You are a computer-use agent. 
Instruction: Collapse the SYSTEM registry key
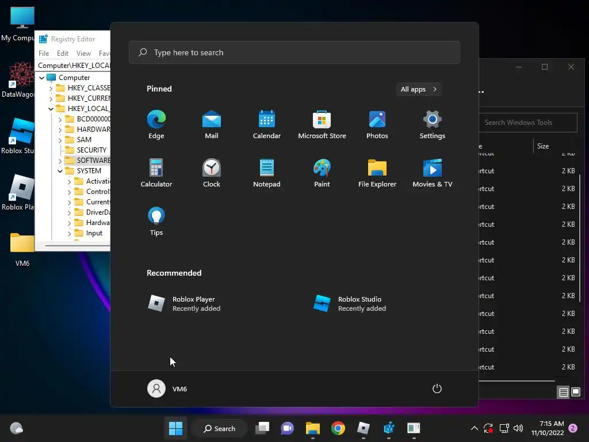(x=60, y=171)
